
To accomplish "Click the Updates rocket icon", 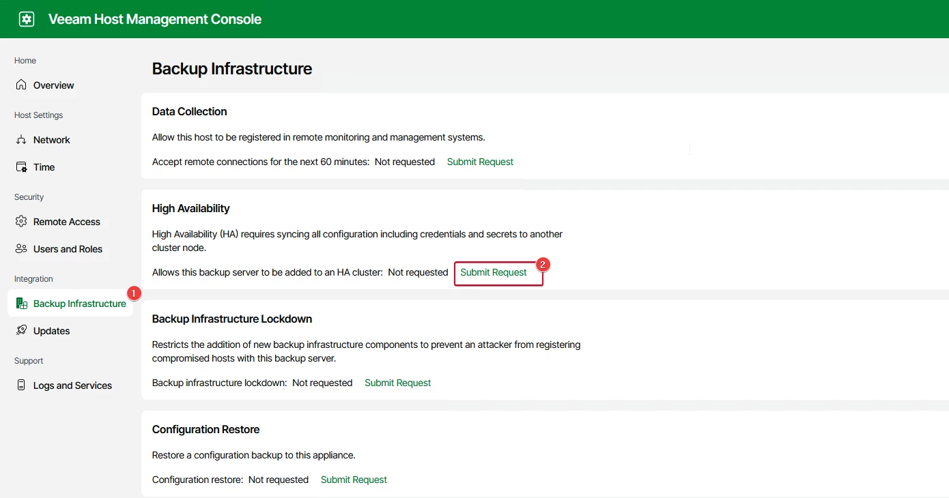I will pyautogui.click(x=21, y=331).
